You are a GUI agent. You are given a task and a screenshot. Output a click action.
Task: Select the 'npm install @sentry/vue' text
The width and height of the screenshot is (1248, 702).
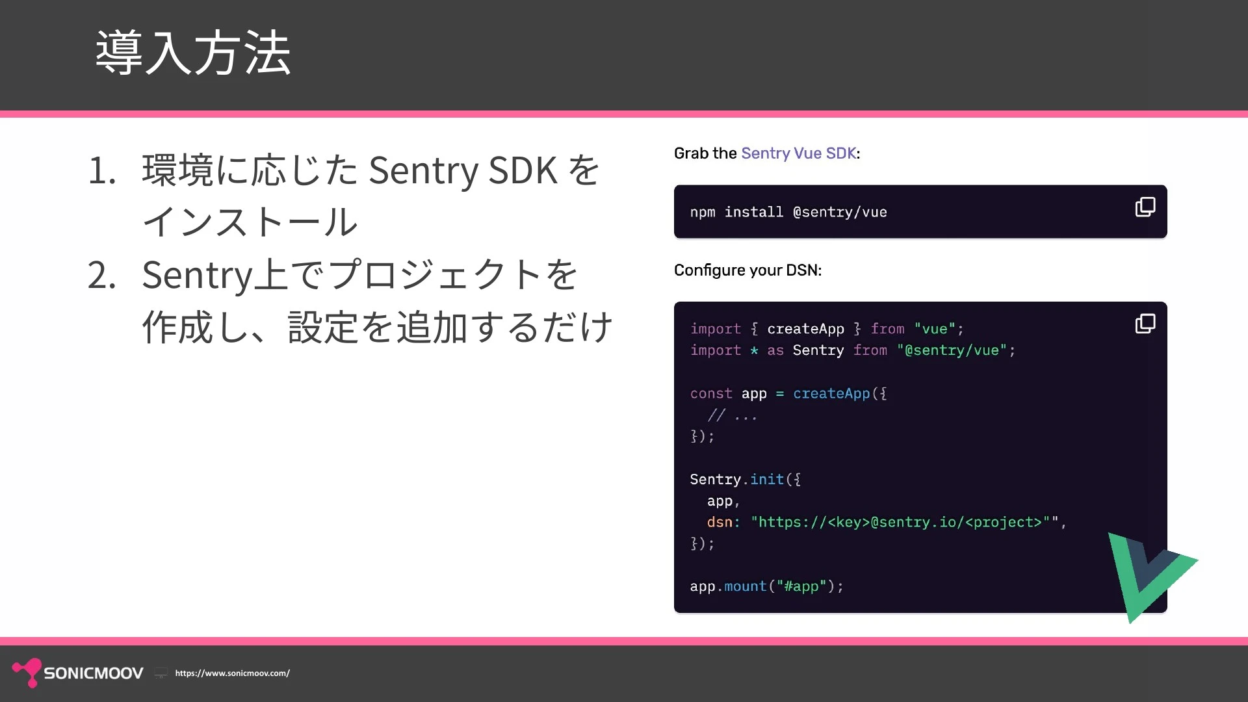pyautogui.click(x=788, y=213)
